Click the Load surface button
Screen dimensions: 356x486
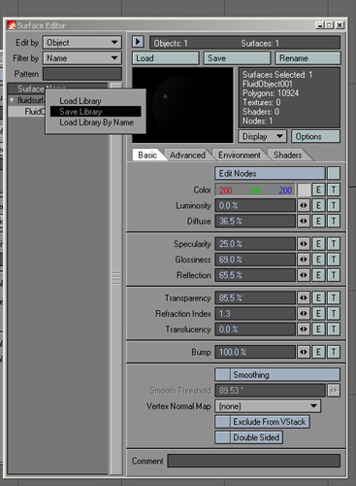(166, 58)
